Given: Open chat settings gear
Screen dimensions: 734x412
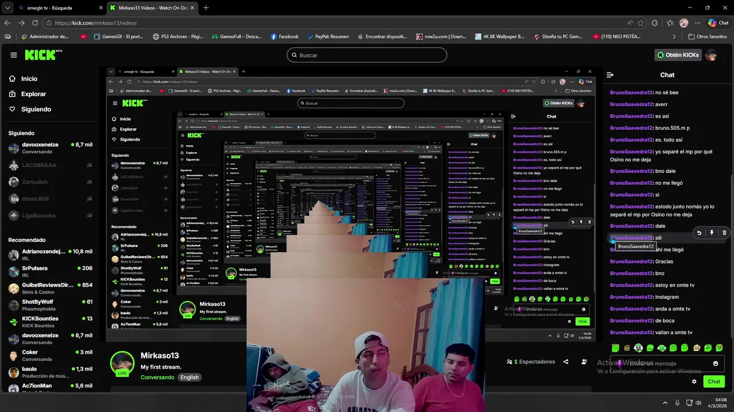Looking at the screenshot, I should click(694, 382).
